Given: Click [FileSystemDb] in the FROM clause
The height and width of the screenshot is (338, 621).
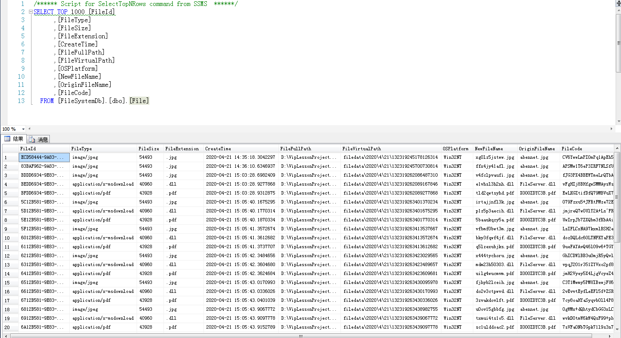Looking at the screenshot, I should coord(82,101).
